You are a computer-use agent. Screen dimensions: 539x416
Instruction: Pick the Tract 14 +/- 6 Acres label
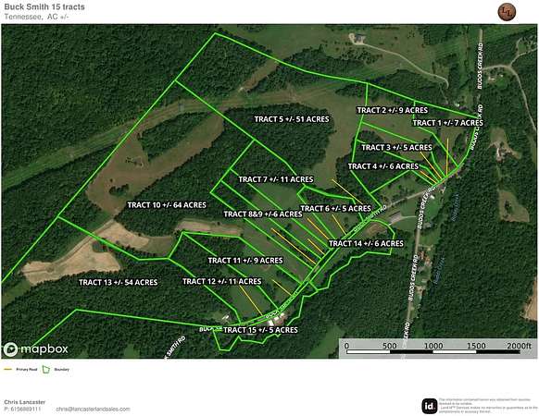click(x=366, y=244)
